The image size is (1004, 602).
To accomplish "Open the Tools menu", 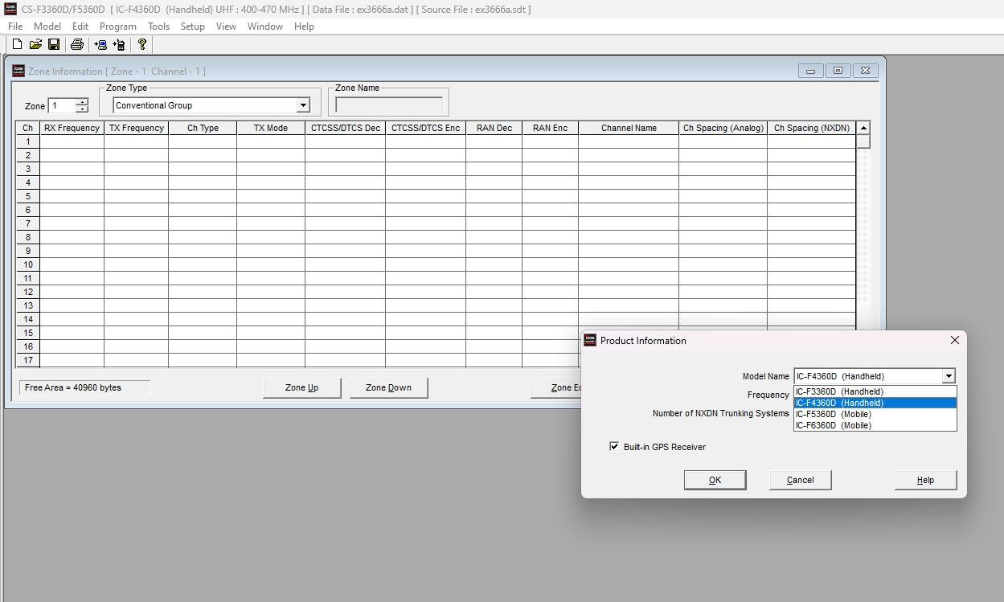I will pos(158,27).
